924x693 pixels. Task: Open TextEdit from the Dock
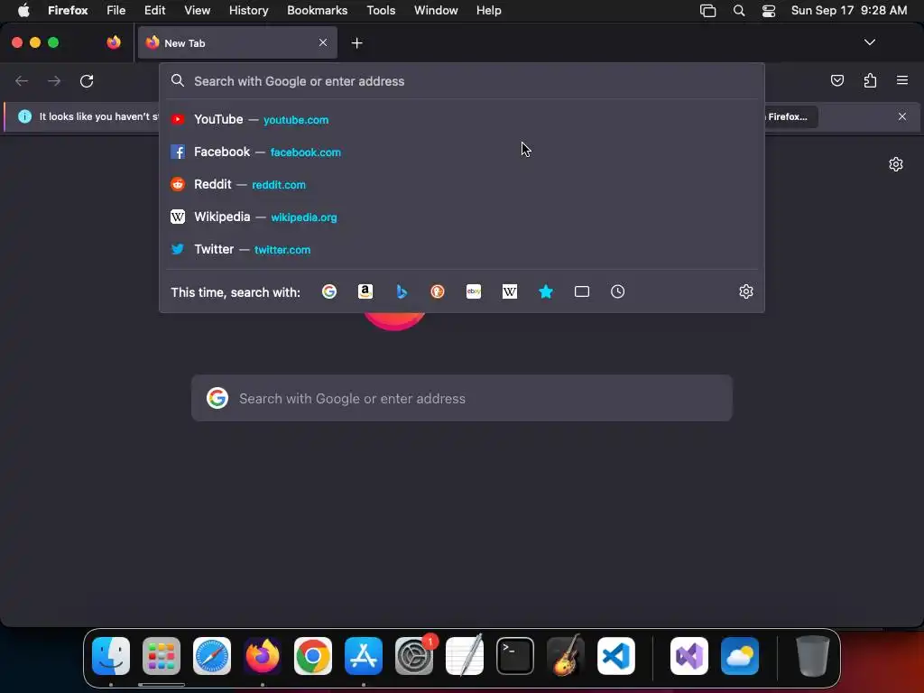465,656
